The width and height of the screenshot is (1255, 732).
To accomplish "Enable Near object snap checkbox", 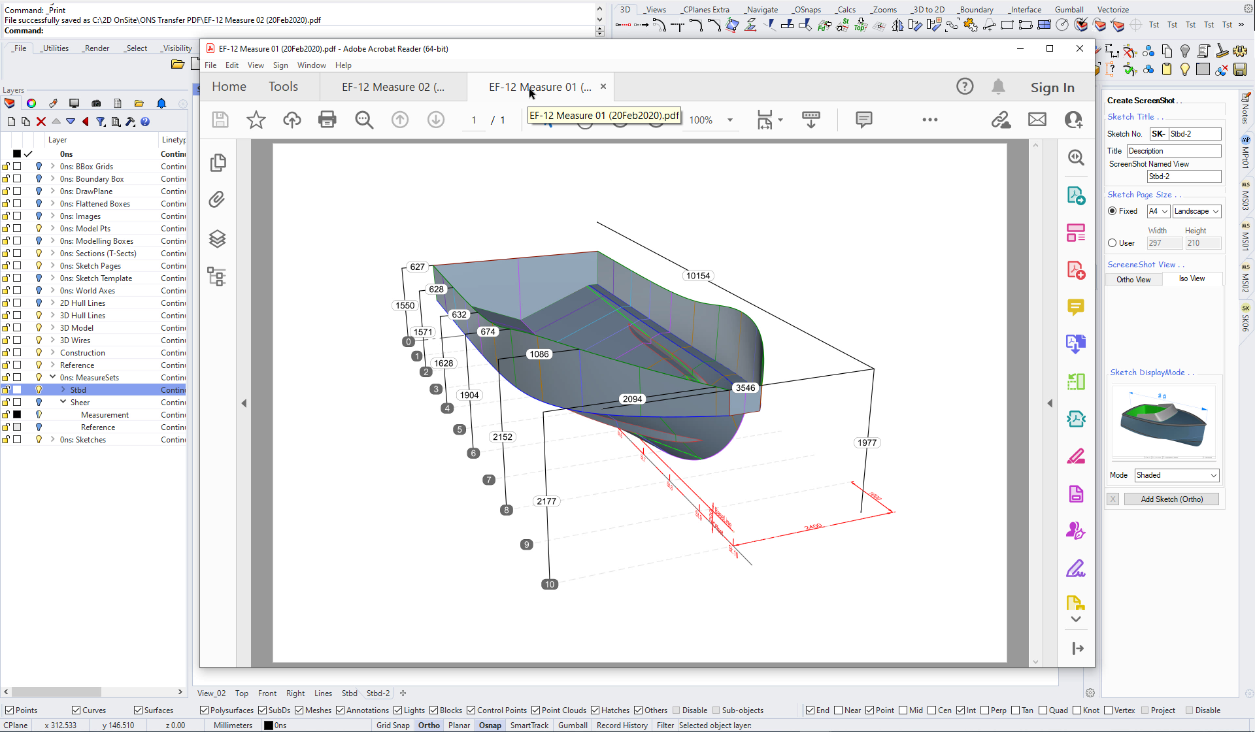I will tap(839, 710).
